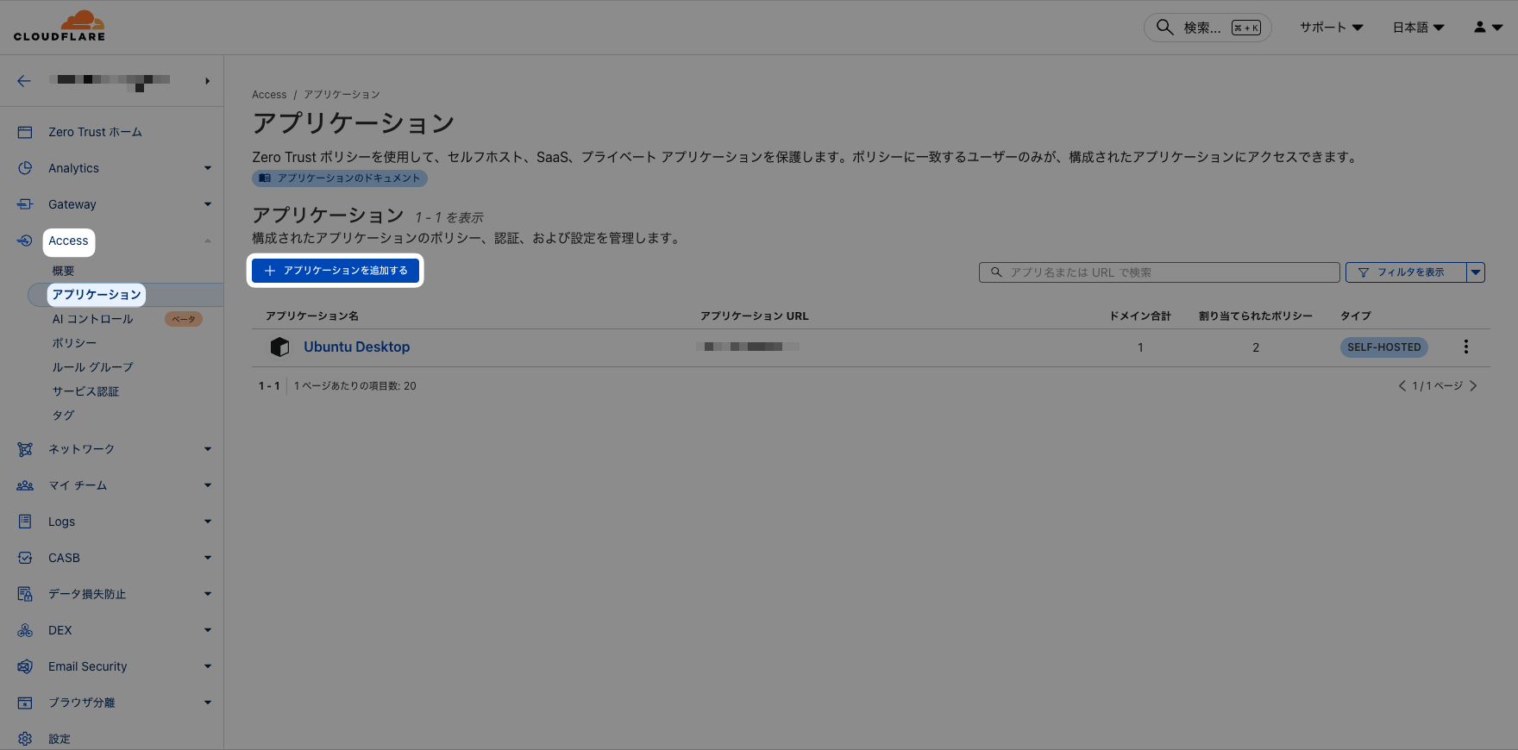
Task: Click the Network (ネットワーク) icon
Action: [x=25, y=449]
